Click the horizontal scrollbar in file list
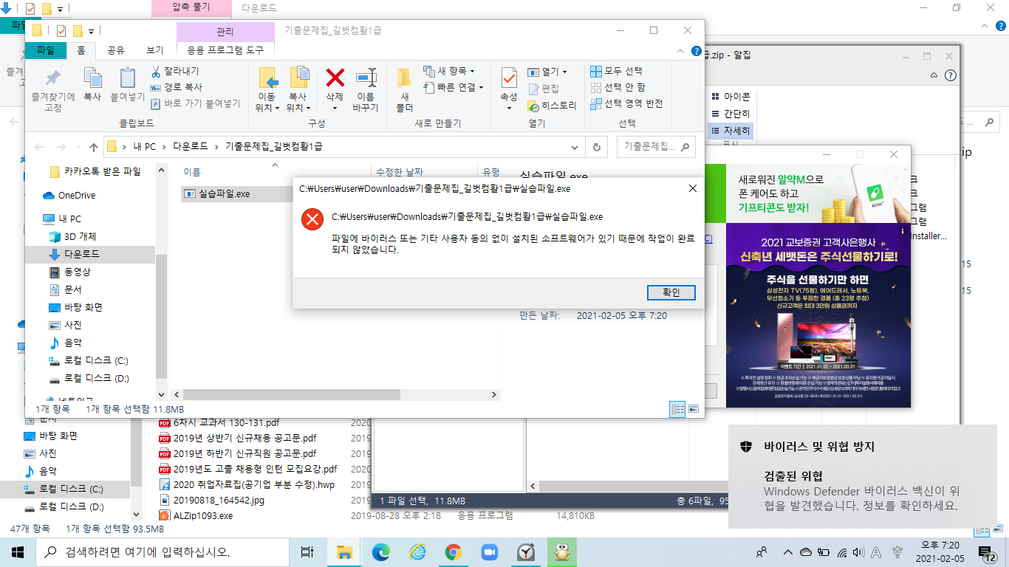The height and width of the screenshot is (567, 1009). (332, 395)
